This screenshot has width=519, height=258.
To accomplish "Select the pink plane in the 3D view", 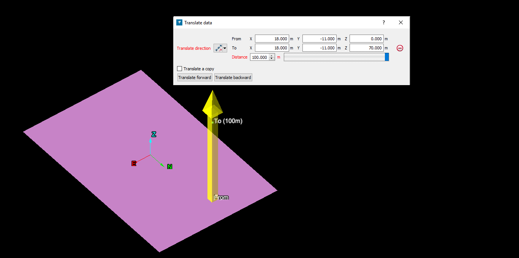I will [114, 171].
